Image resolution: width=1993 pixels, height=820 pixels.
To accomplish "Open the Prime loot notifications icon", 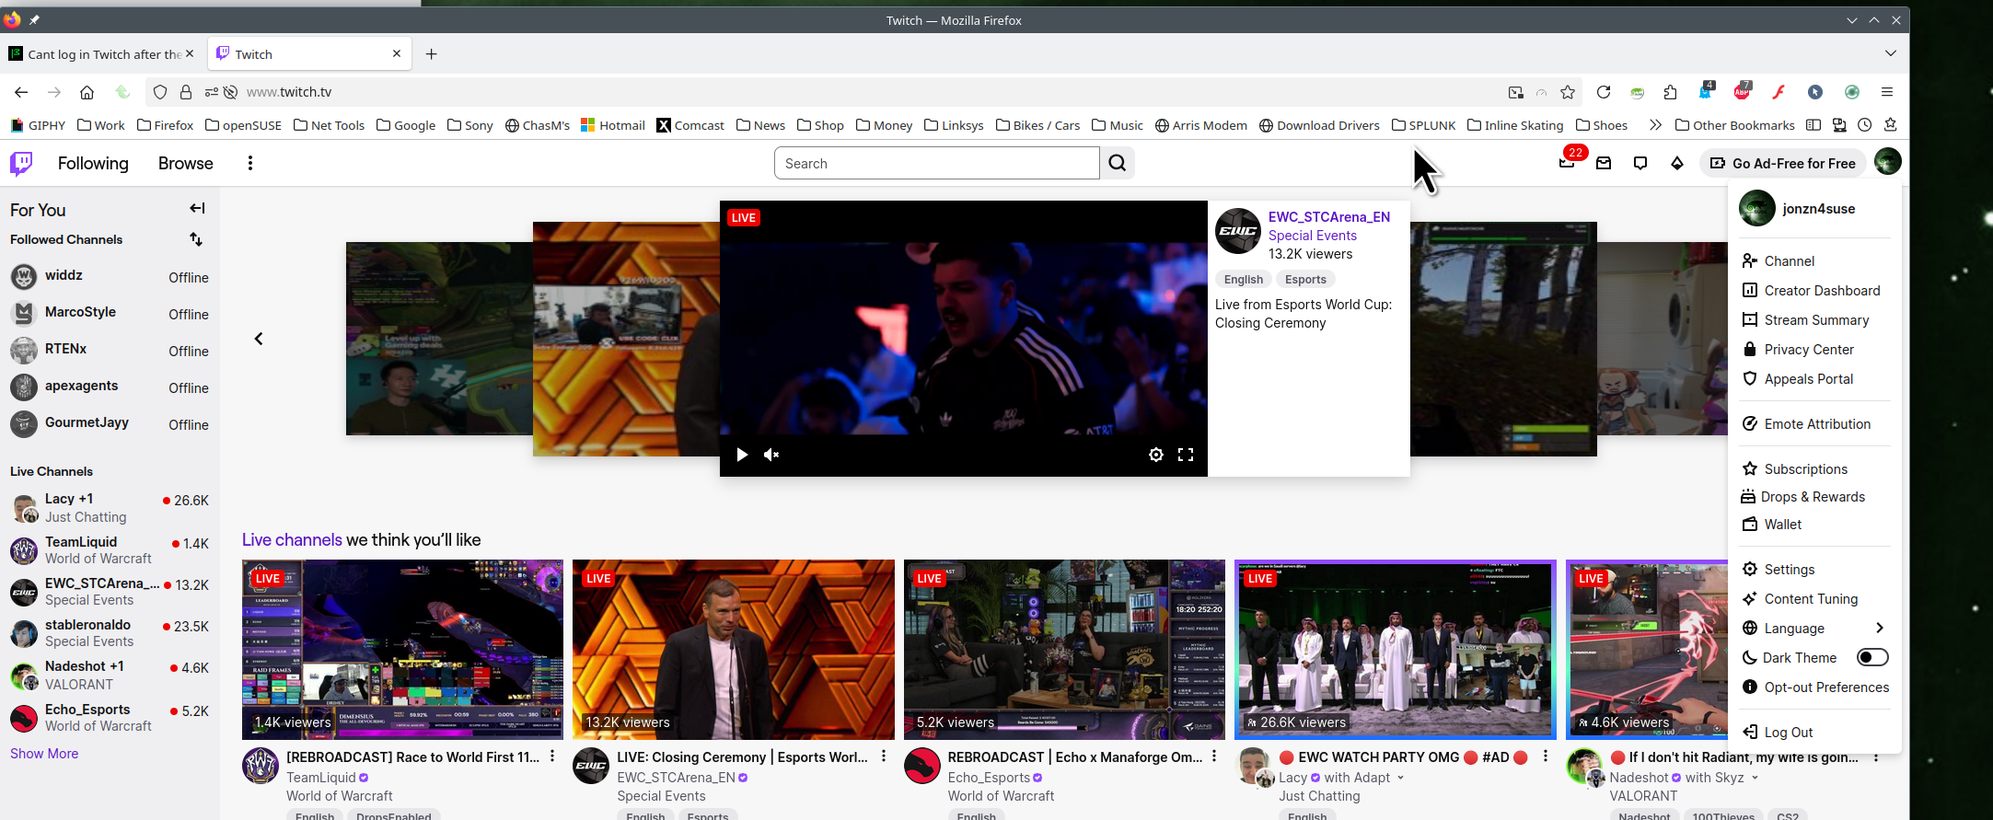I will click(x=1567, y=163).
